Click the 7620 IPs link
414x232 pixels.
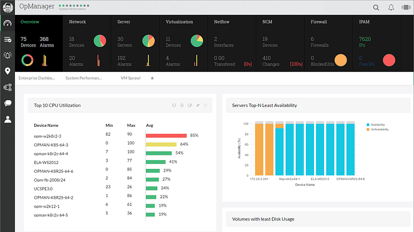click(x=365, y=42)
